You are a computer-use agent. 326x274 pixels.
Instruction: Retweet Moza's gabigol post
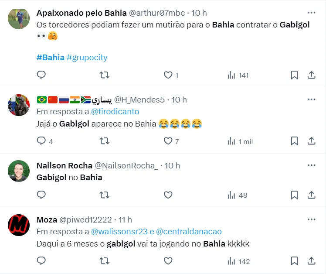(105, 261)
